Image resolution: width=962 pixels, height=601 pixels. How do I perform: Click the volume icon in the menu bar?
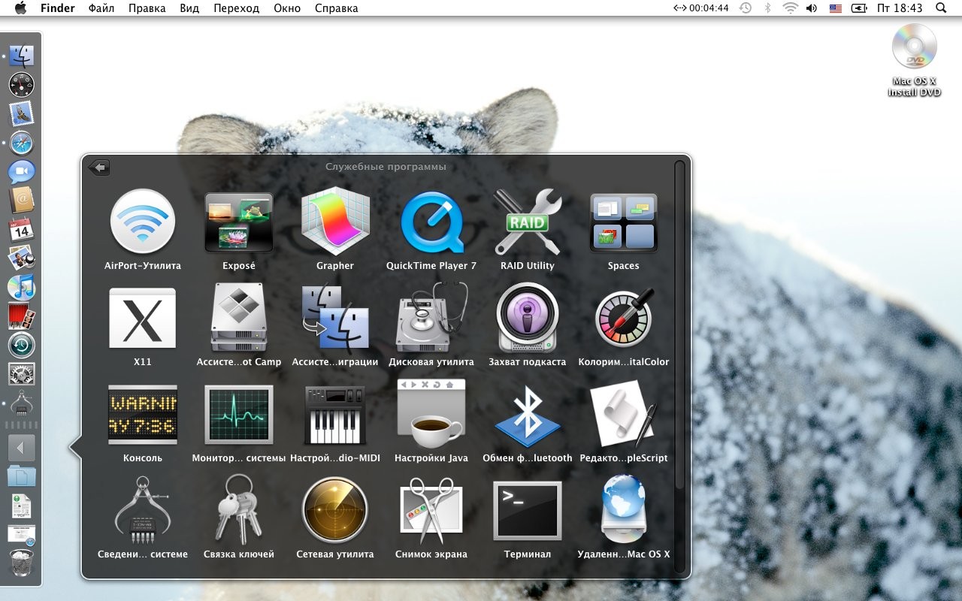point(812,8)
